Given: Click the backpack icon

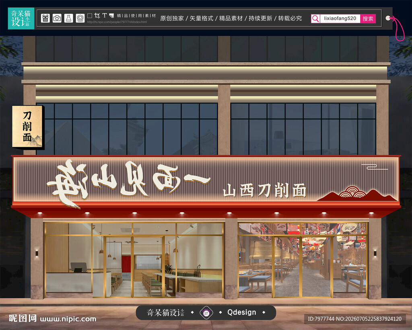Looking at the screenshot, I should click(x=80, y=18).
